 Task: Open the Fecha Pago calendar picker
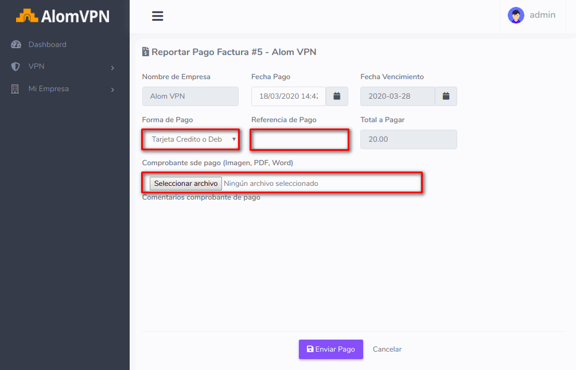click(x=337, y=96)
